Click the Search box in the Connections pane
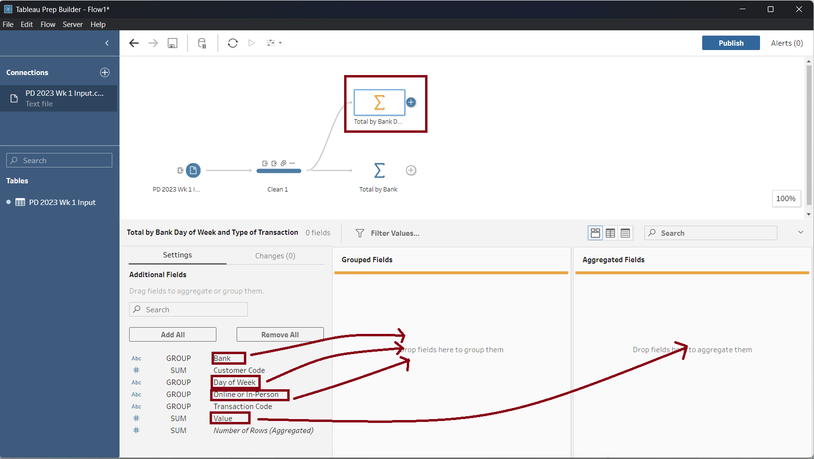Viewport: 814px width, 459px height. click(59, 160)
